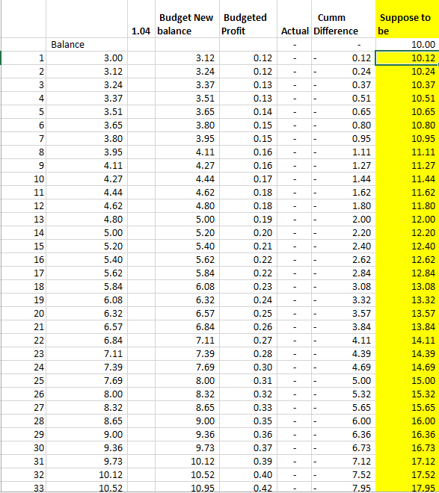This screenshot has height=493, width=439.
Task: Click row number 7 label
Action: pyautogui.click(x=23, y=139)
